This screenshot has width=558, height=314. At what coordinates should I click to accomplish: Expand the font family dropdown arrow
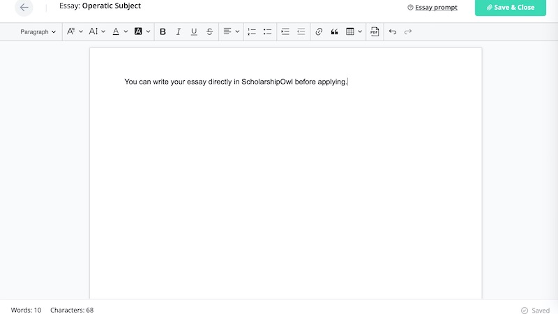point(81,31)
